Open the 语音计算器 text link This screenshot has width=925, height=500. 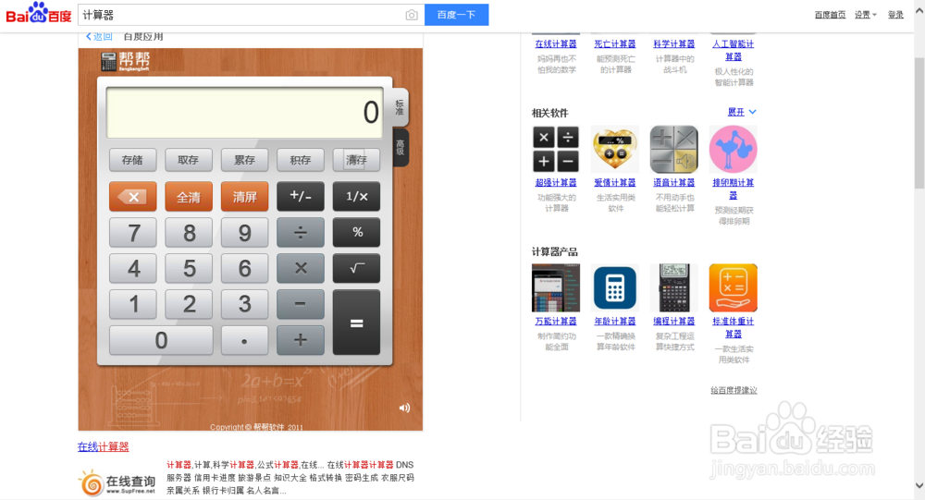tap(673, 183)
